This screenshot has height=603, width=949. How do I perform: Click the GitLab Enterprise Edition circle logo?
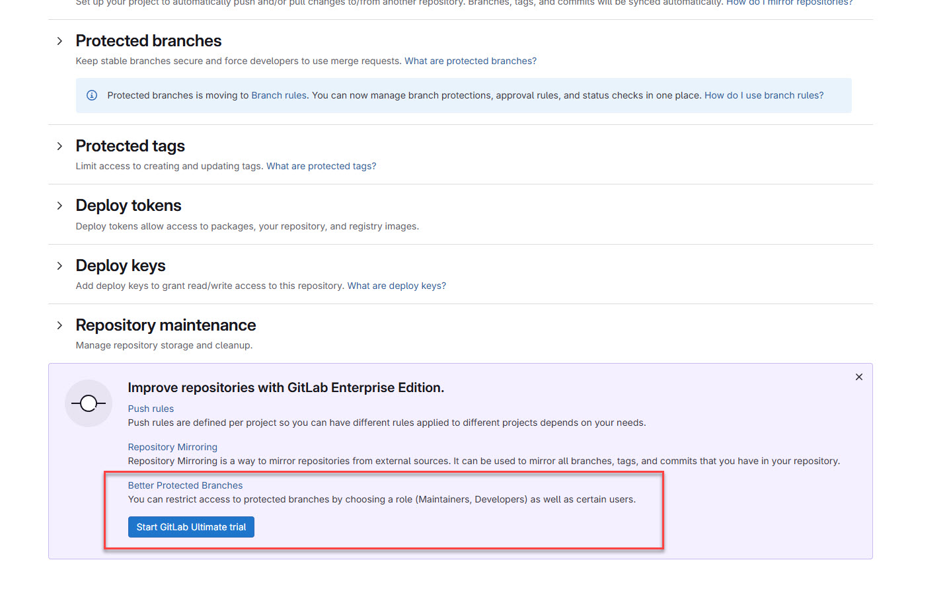[x=89, y=403]
